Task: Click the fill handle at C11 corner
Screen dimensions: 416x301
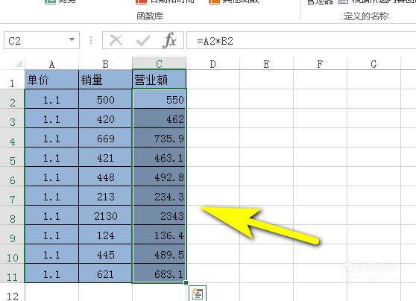Action: click(186, 282)
